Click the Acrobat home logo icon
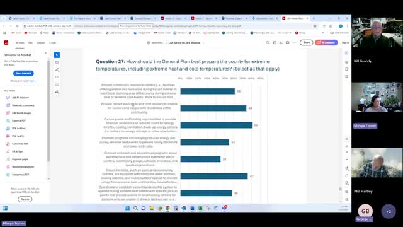This screenshot has height=227, width=403. coord(6,42)
